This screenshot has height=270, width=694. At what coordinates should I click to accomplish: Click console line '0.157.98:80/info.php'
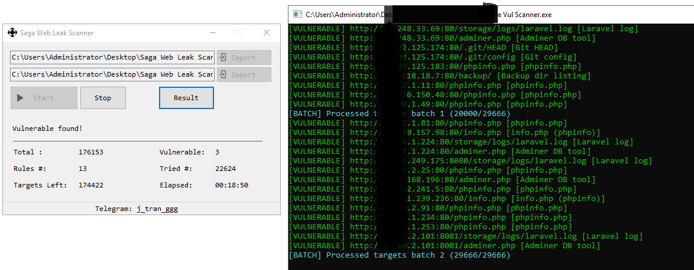445,133
